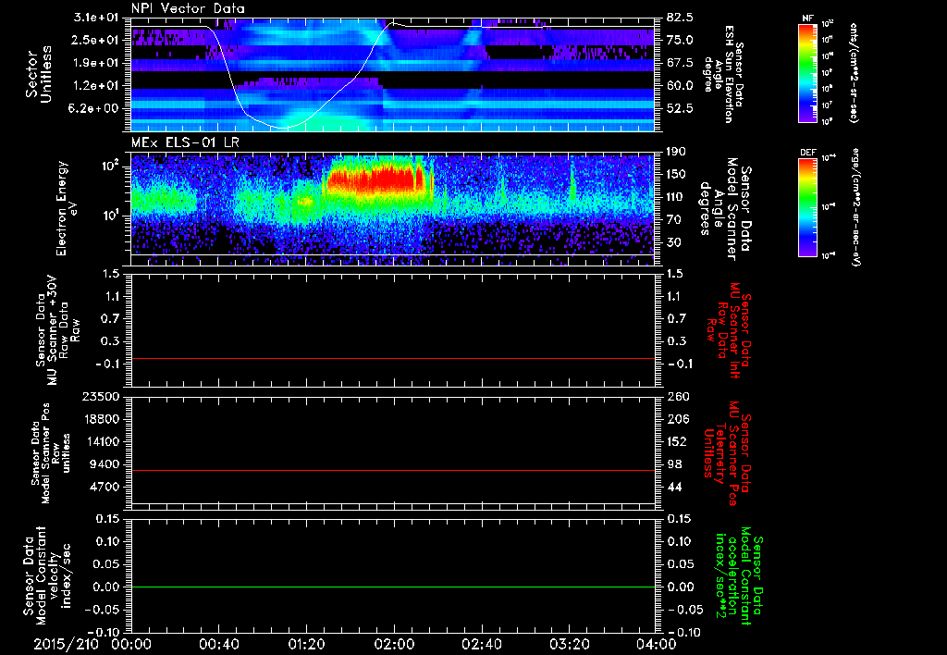This screenshot has height=655, width=947.
Task: Click the 1.9e+01 sector tick value
Action: coord(95,63)
